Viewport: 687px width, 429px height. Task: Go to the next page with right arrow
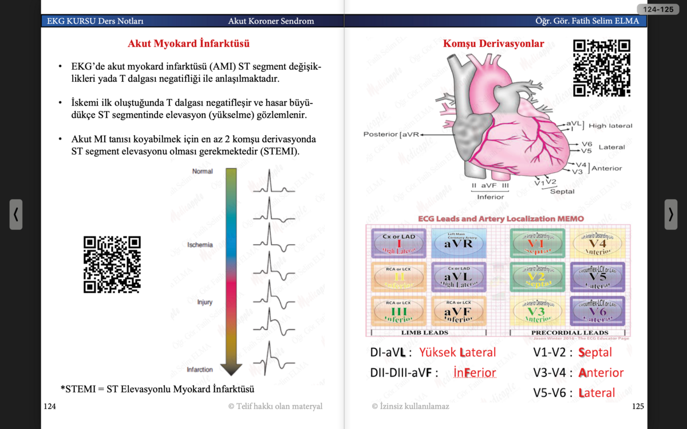click(671, 214)
